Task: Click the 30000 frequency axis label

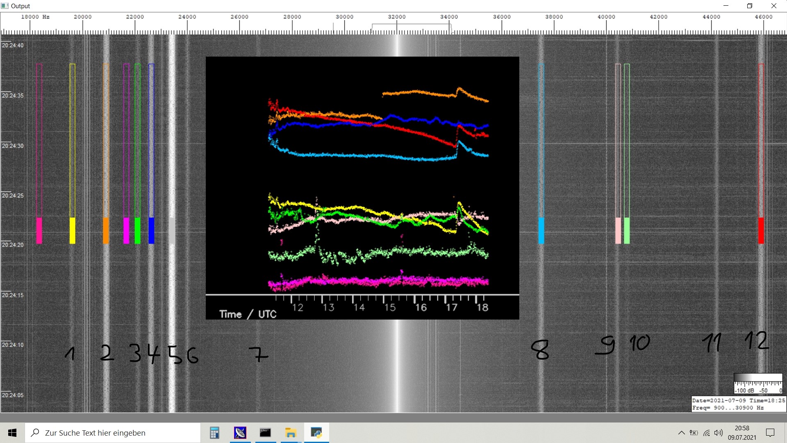Action: [344, 17]
